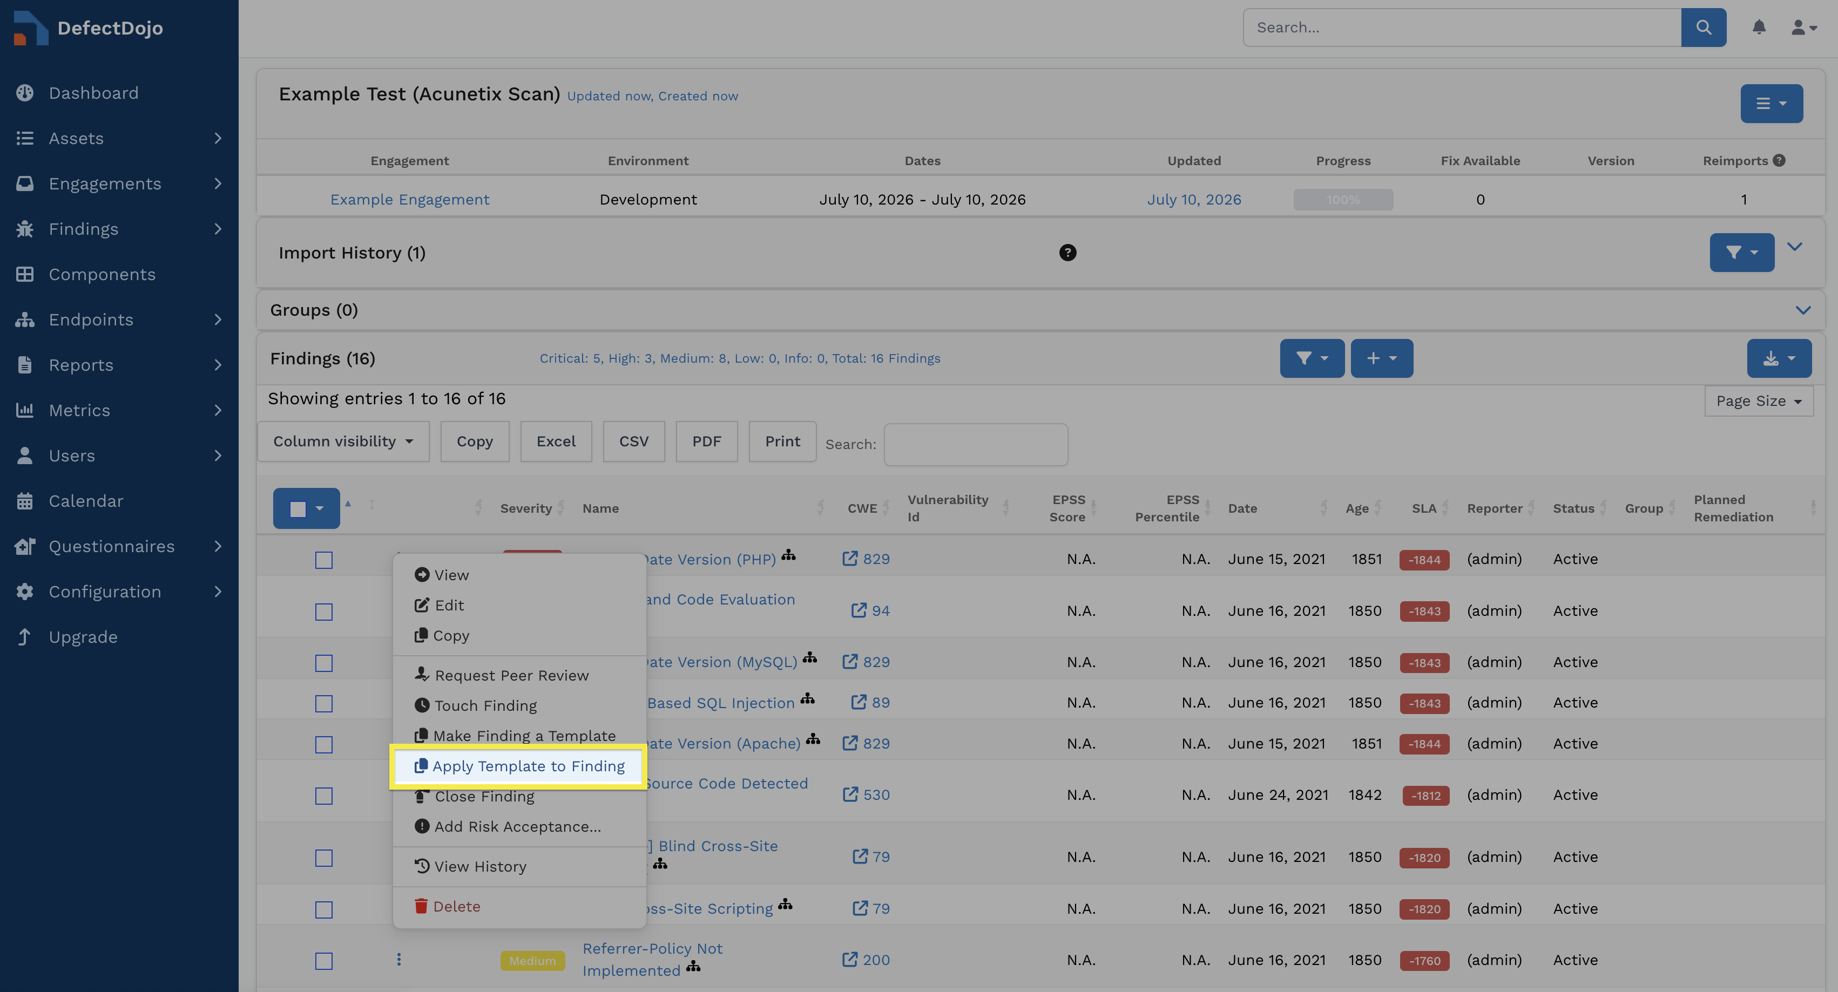
Task: Check the box for Referrer-Policy Not Implemented row
Action: tap(324, 961)
